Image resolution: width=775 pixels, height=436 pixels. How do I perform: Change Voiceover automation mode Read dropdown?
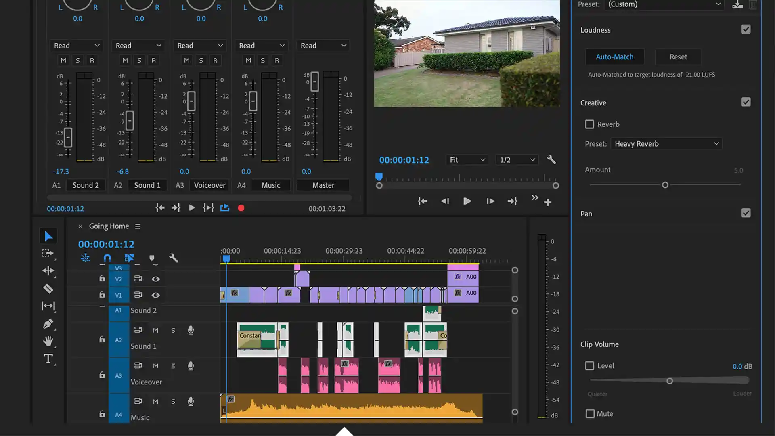click(200, 46)
